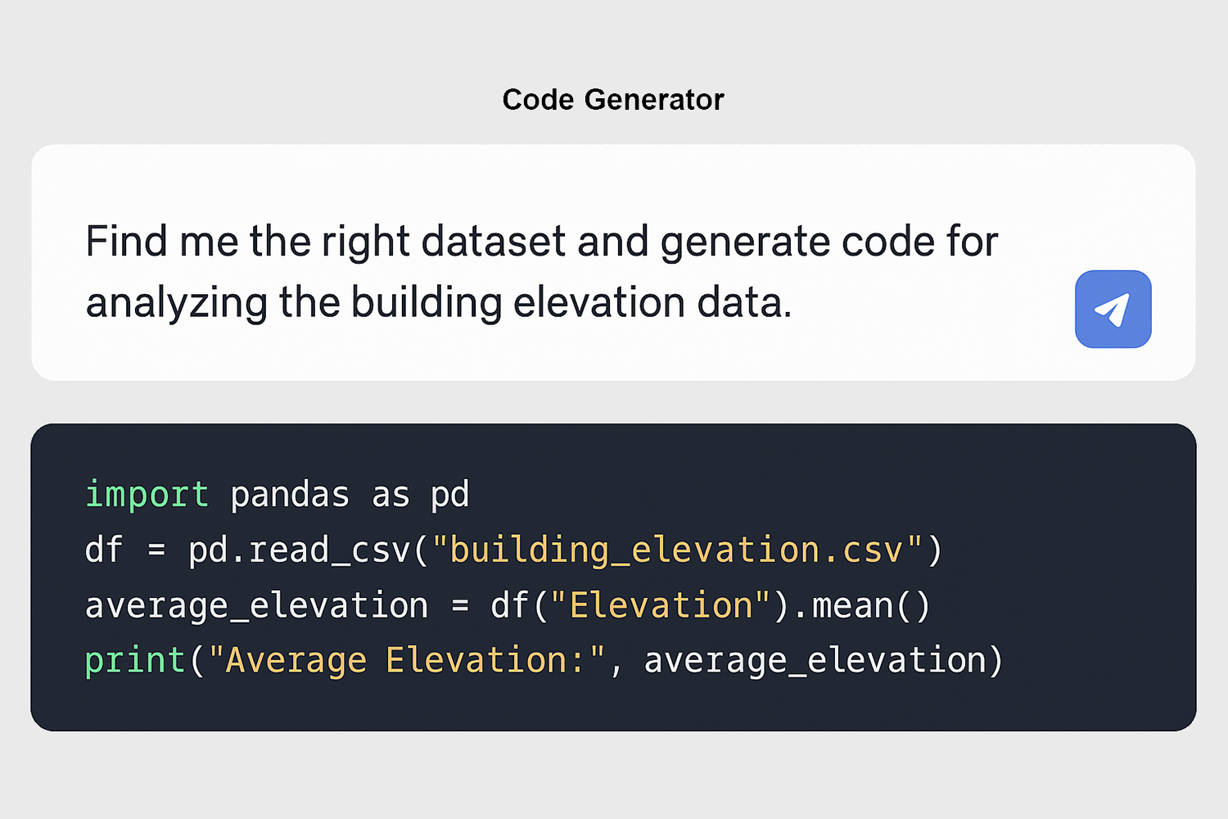
Task: Click the word "analyzing" in the prompt
Action: pyautogui.click(x=176, y=303)
